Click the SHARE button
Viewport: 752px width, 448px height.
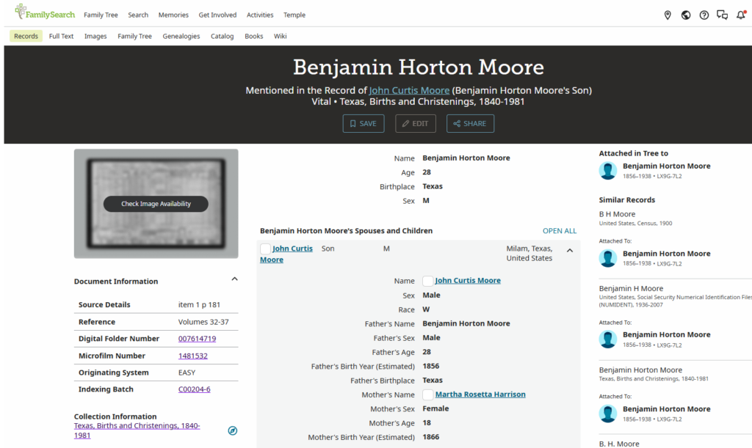470,123
